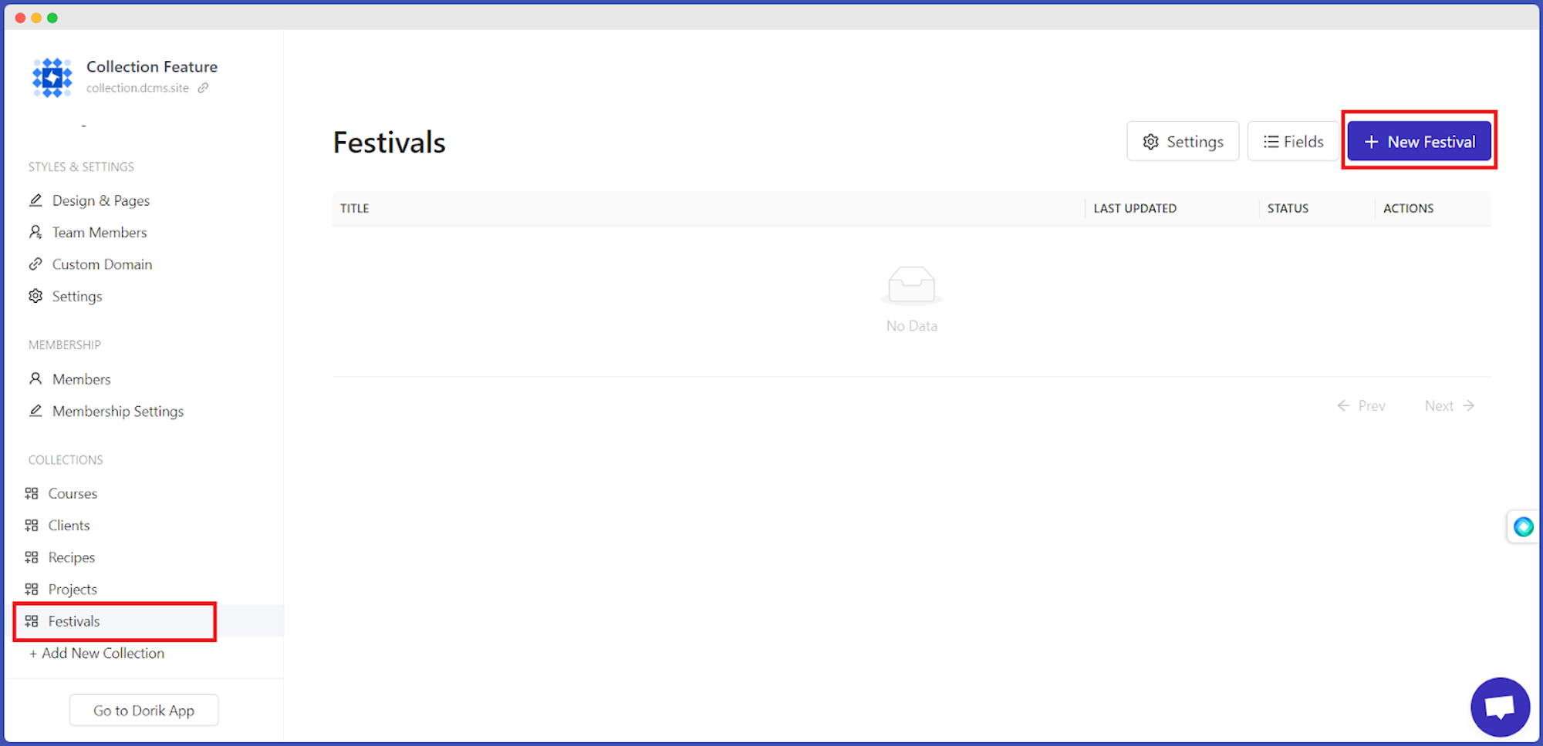Click the plus icon on the New Festival button
1543x746 pixels.
tap(1371, 142)
